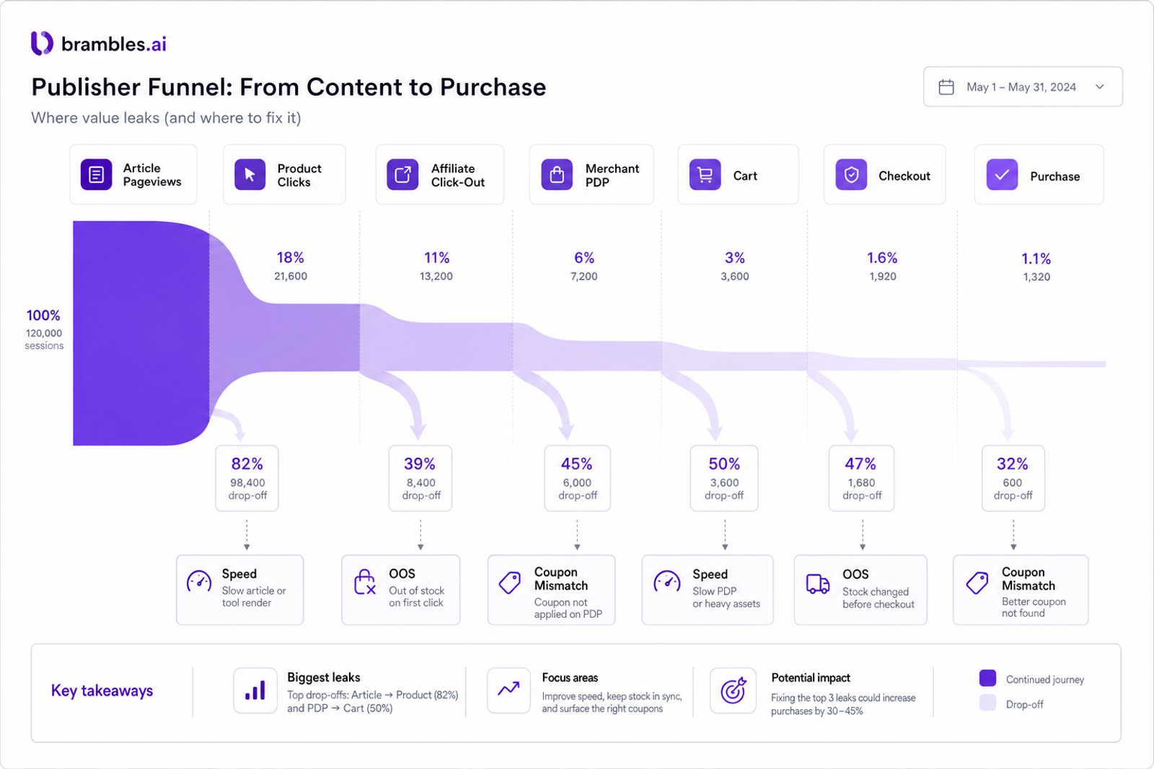Click the Purchase checkmark icon
This screenshot has height=769, width=1154.
1002,174
